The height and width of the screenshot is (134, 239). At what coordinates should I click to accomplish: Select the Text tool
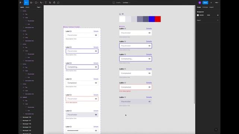(46, 3)
